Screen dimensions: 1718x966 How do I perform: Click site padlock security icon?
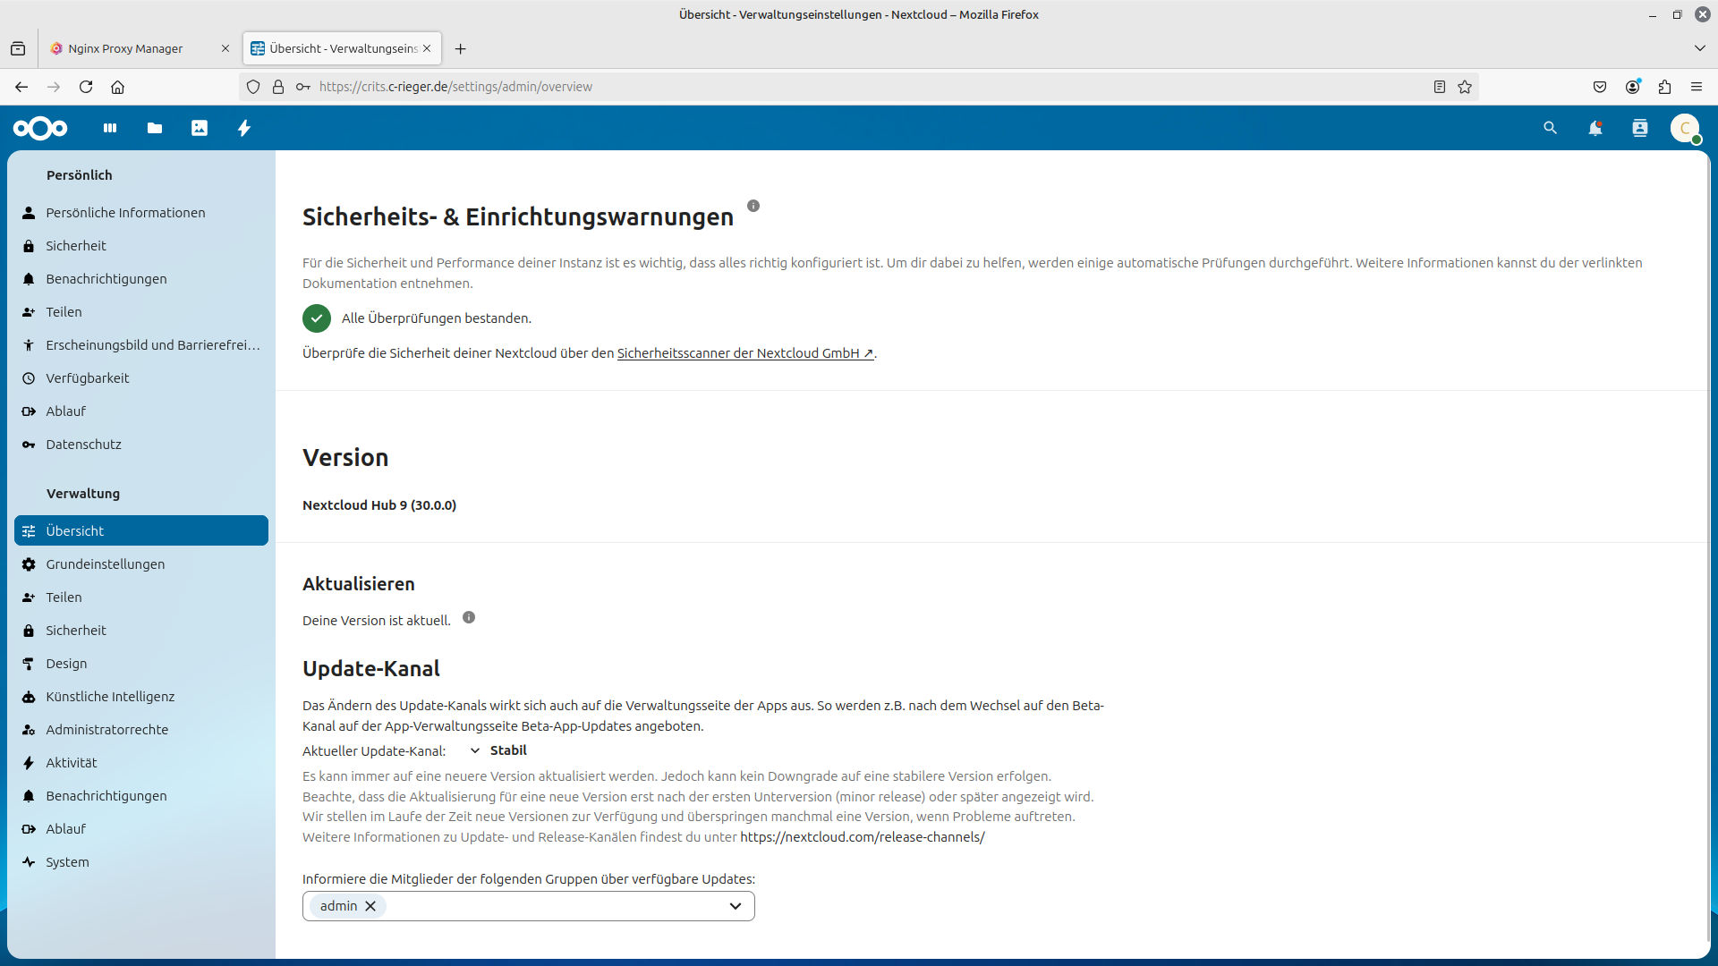[x=278, y=87]
